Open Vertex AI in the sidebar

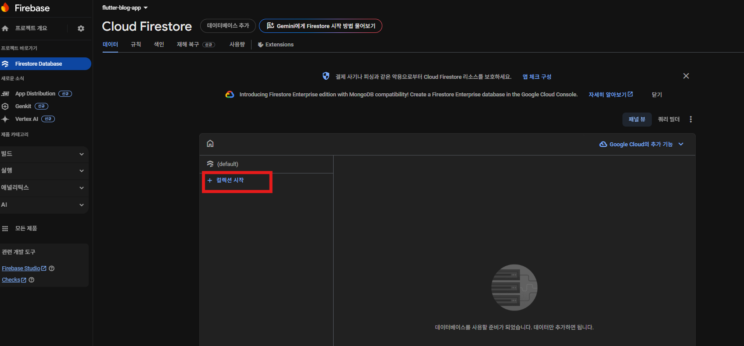[x=27, y=119]
